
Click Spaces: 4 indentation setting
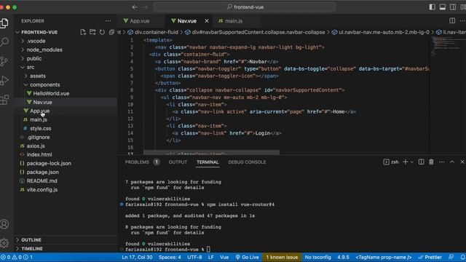pyautogui.click(x=170, y=257)
